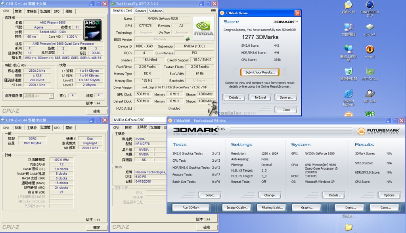406x233 pixels.
Task: Click the GPU-Z Driver Version field
Action: coord(174,87)
